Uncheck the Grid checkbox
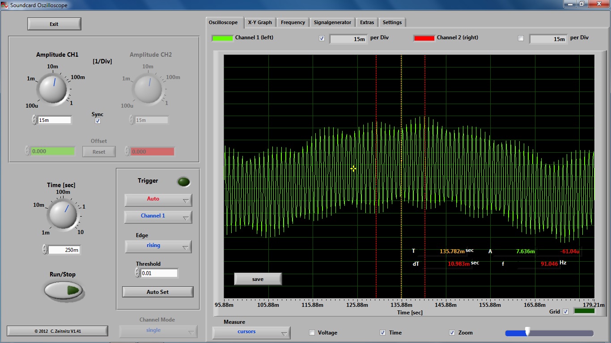Viewport: 611px width, 343px height. [x=565, y=312]
